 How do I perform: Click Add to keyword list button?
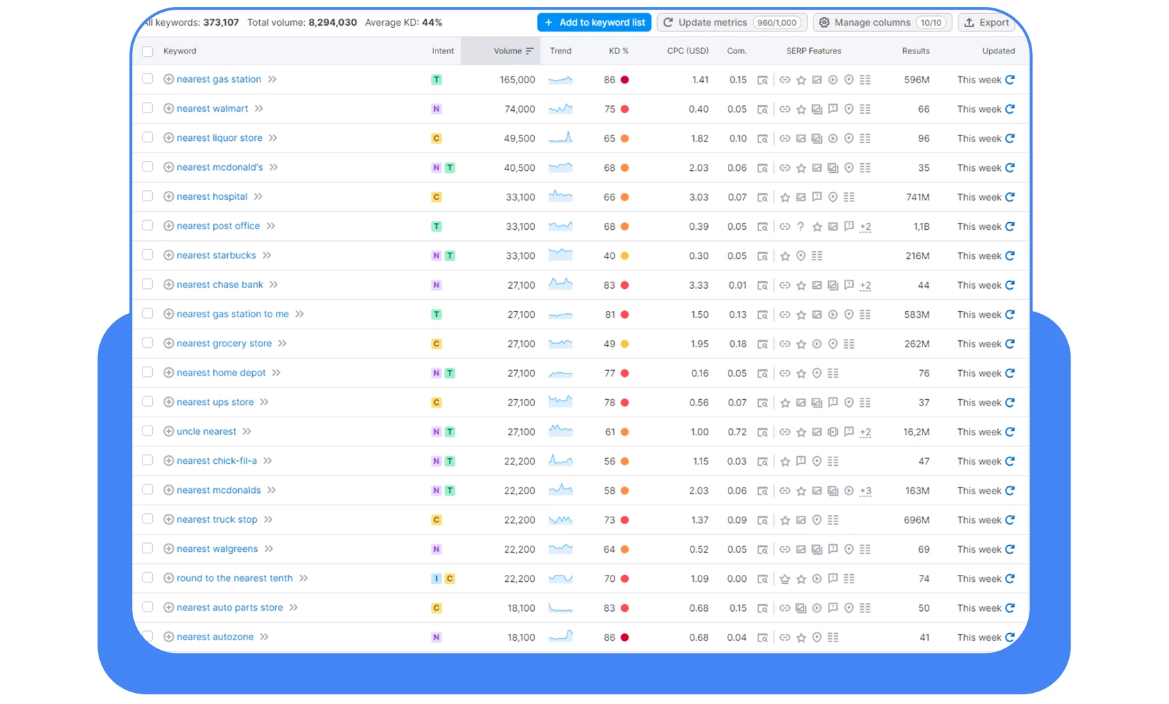(594, 22)
